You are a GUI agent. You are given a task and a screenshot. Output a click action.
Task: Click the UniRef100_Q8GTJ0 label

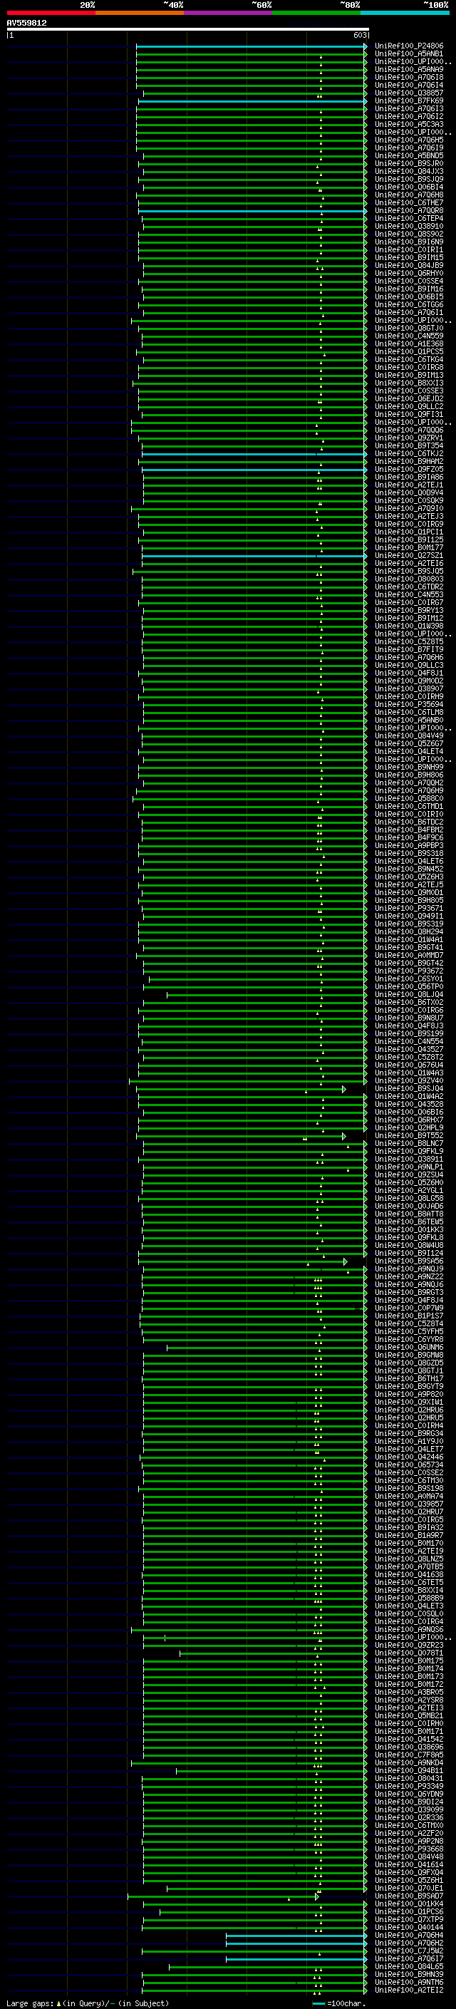click(409, 328)
